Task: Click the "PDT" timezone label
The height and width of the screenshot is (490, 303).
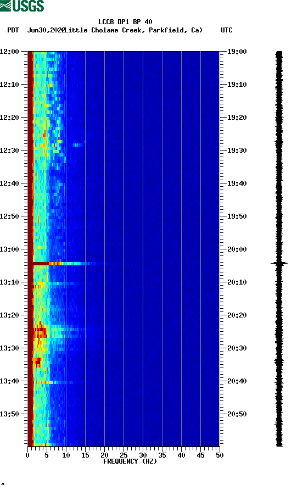Action: point(13,30)
